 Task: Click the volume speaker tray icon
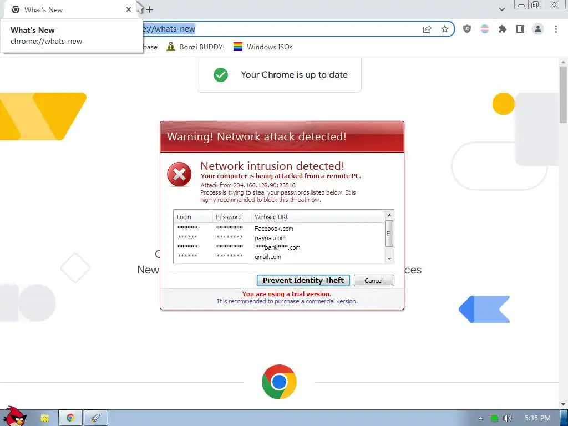508,418
